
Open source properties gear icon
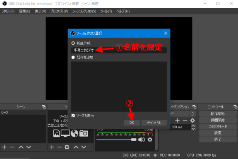point(67,147)
